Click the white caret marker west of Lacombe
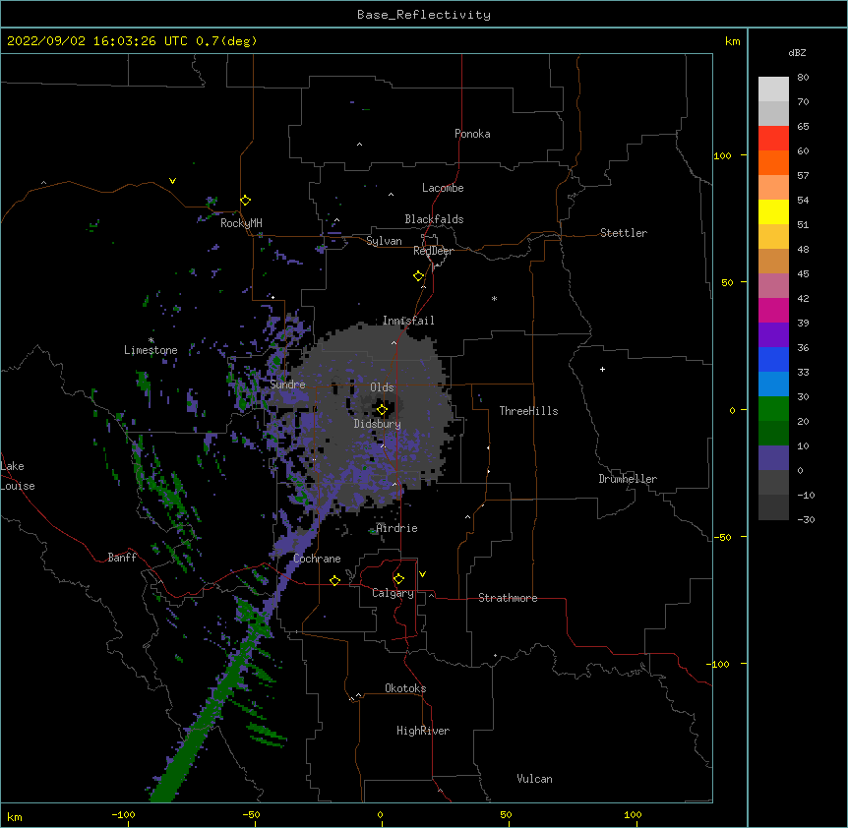Viewport: 848px width, 828px height. pyautogui.click(x=391, y=195)
